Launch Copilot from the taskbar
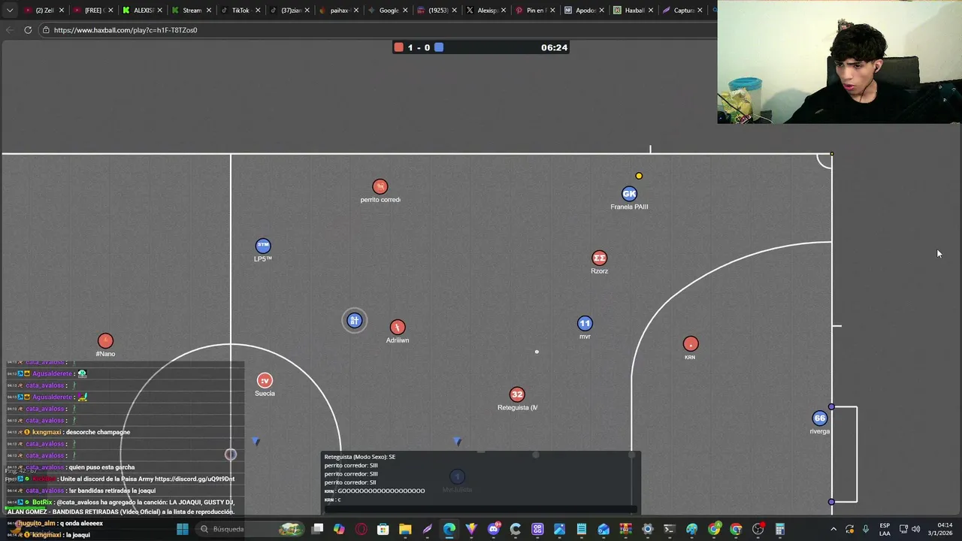 click(x=340, y=529)
